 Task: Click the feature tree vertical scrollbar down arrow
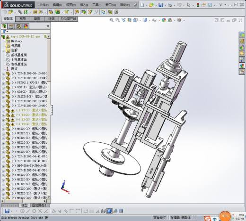pyautogui.click(x=49, y=197)
